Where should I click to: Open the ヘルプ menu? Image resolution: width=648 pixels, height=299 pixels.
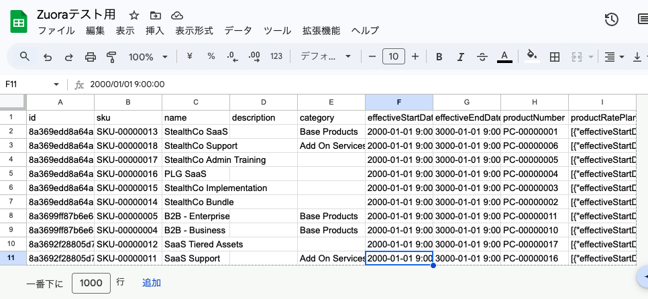[365, 31]
